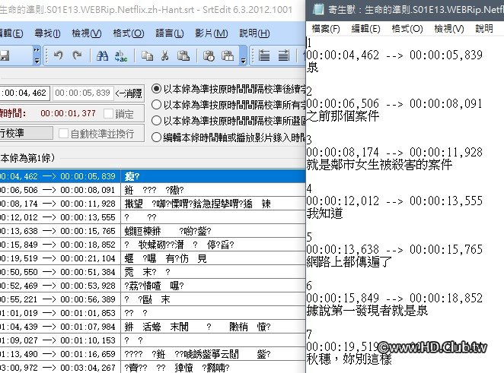Image resolution: width=504 pixels, height=373 pixels.
Task: Toggle the 鎖定 checkbox
Action: [x=109, y=113]
